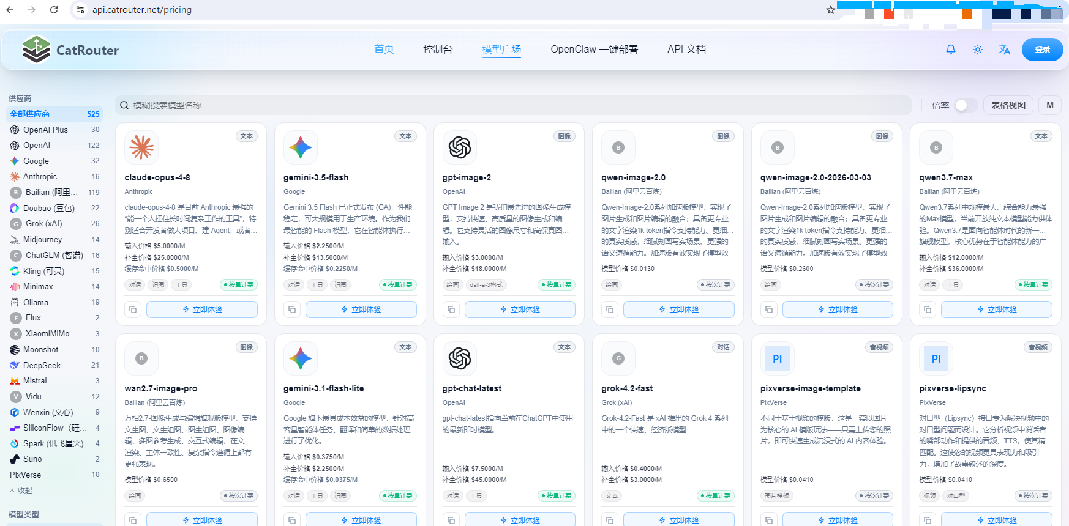The image size is (1069, 526).
Task: Filter by Suno provider
Action: [54, 459]
